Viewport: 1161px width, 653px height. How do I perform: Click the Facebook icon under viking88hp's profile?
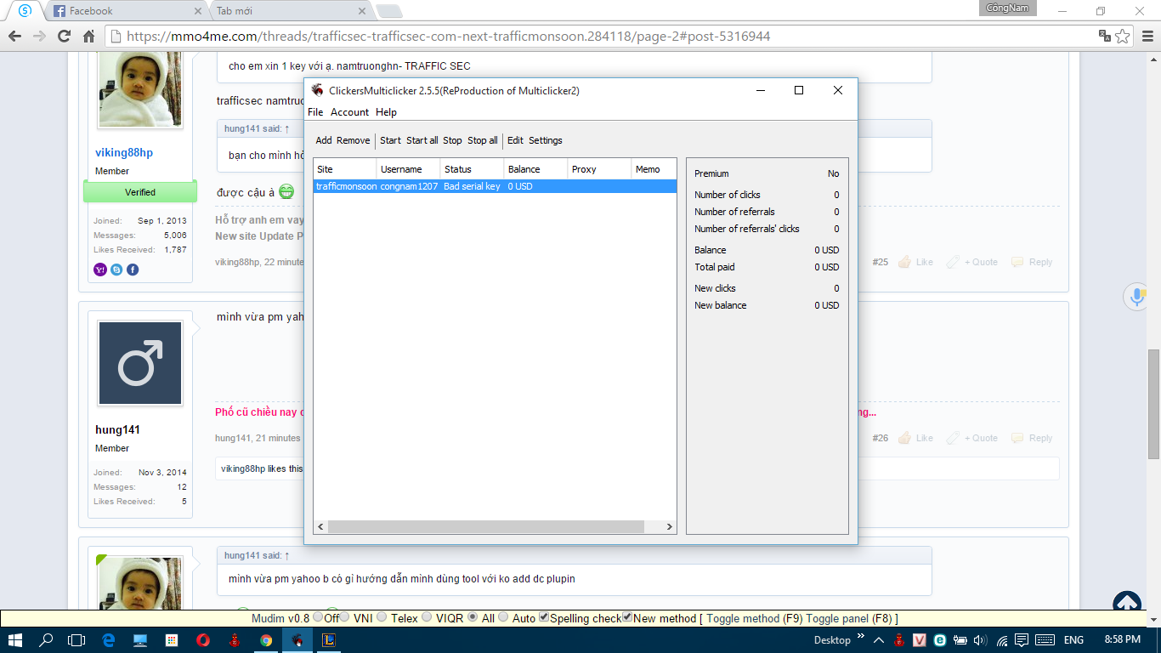tap(133, 270)
